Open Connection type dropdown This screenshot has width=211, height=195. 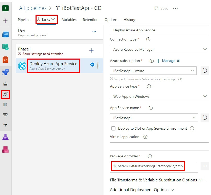click(159, 49)
